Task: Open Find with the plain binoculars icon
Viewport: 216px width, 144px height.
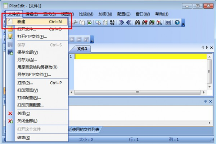Action: (138, 22)
